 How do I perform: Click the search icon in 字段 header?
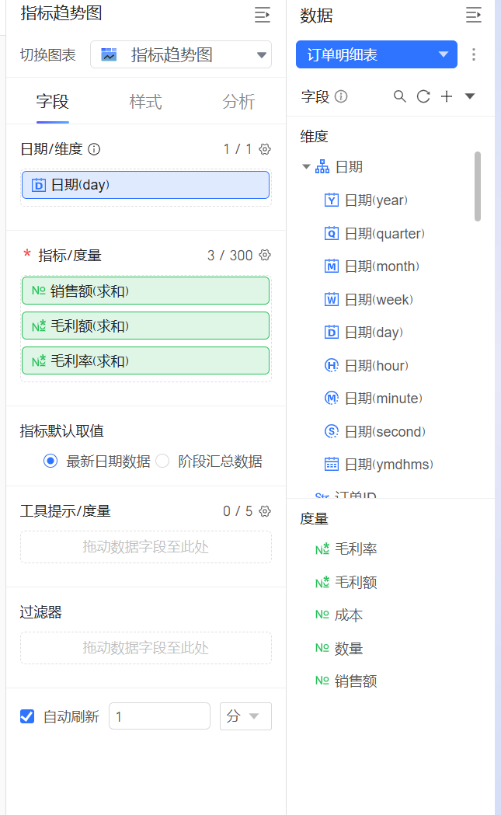click(x=400, y=96)
